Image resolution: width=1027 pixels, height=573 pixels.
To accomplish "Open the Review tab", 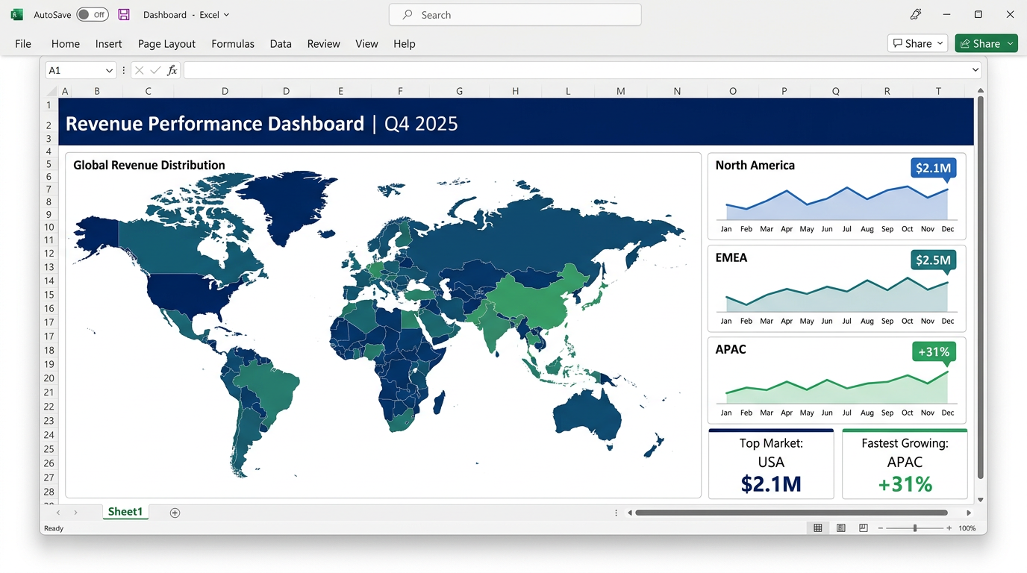I will point(324,44).
